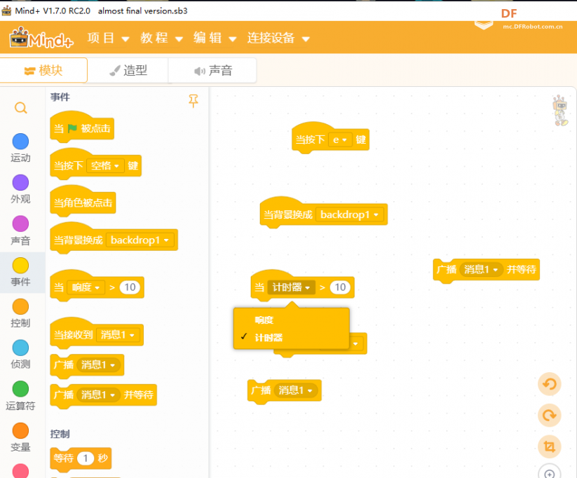The width and height of the screenshot is (577, 478).
Task: Open the 连接设备 dropdown menu
Action: [x=278, y=38]
